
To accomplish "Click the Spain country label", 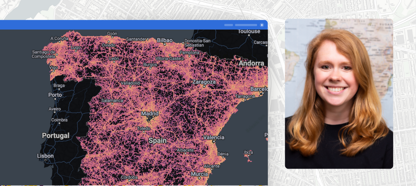I will 157,141.
